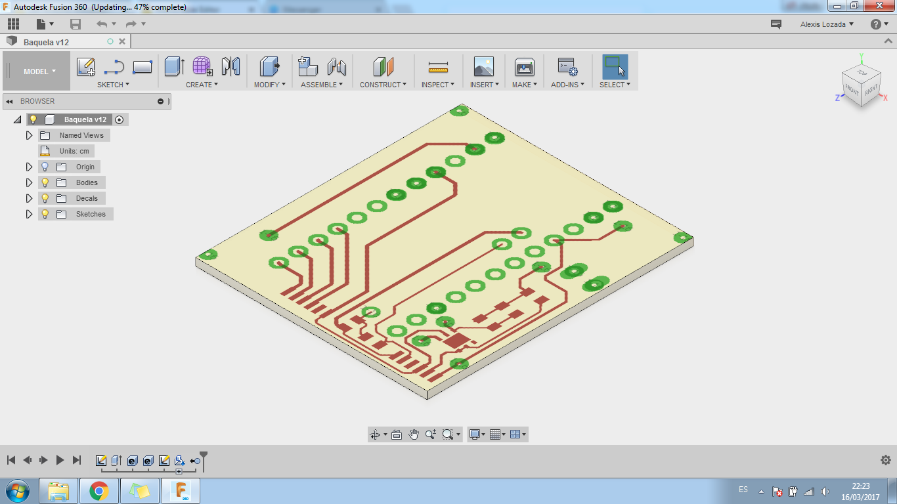Click the Play button in timeline
Image resolution: width=897 pixels, height=504 pixels.
(59, 459)
